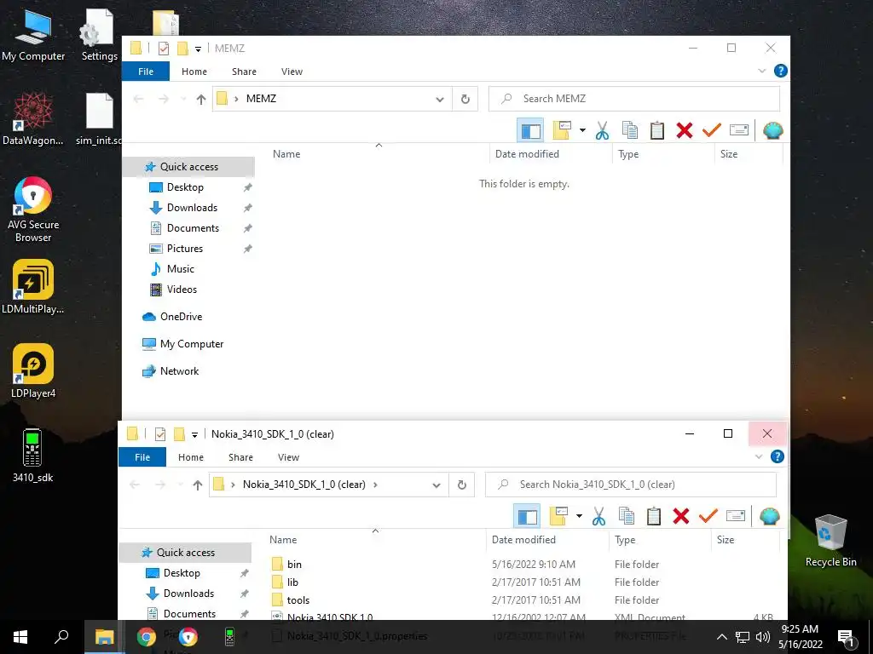Click Cut scissors icon in Nokia window
The height and width of the screenshot is (654, 873).
click(598, 516)
